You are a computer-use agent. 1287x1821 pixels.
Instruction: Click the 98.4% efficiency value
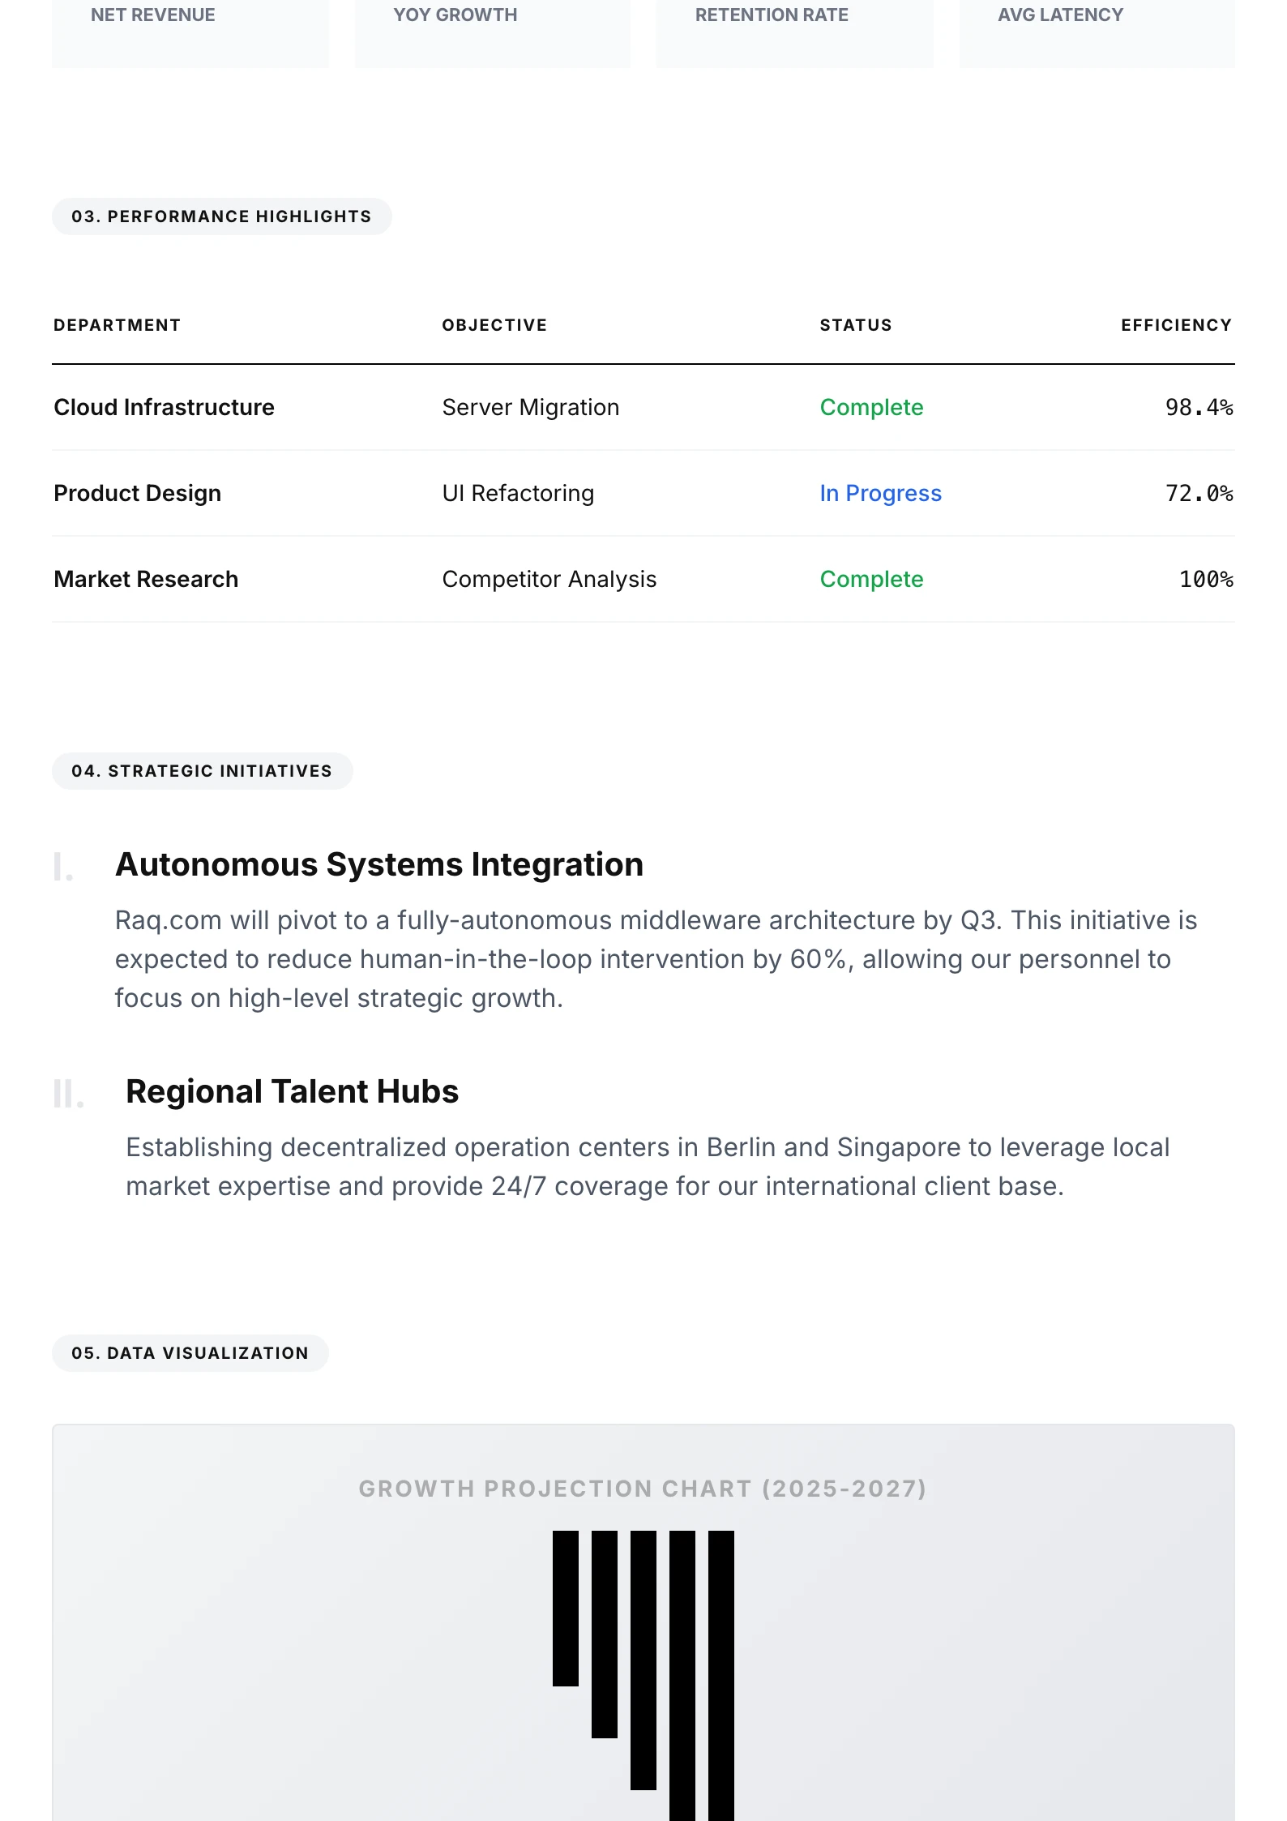click(x=1199, y=407)
